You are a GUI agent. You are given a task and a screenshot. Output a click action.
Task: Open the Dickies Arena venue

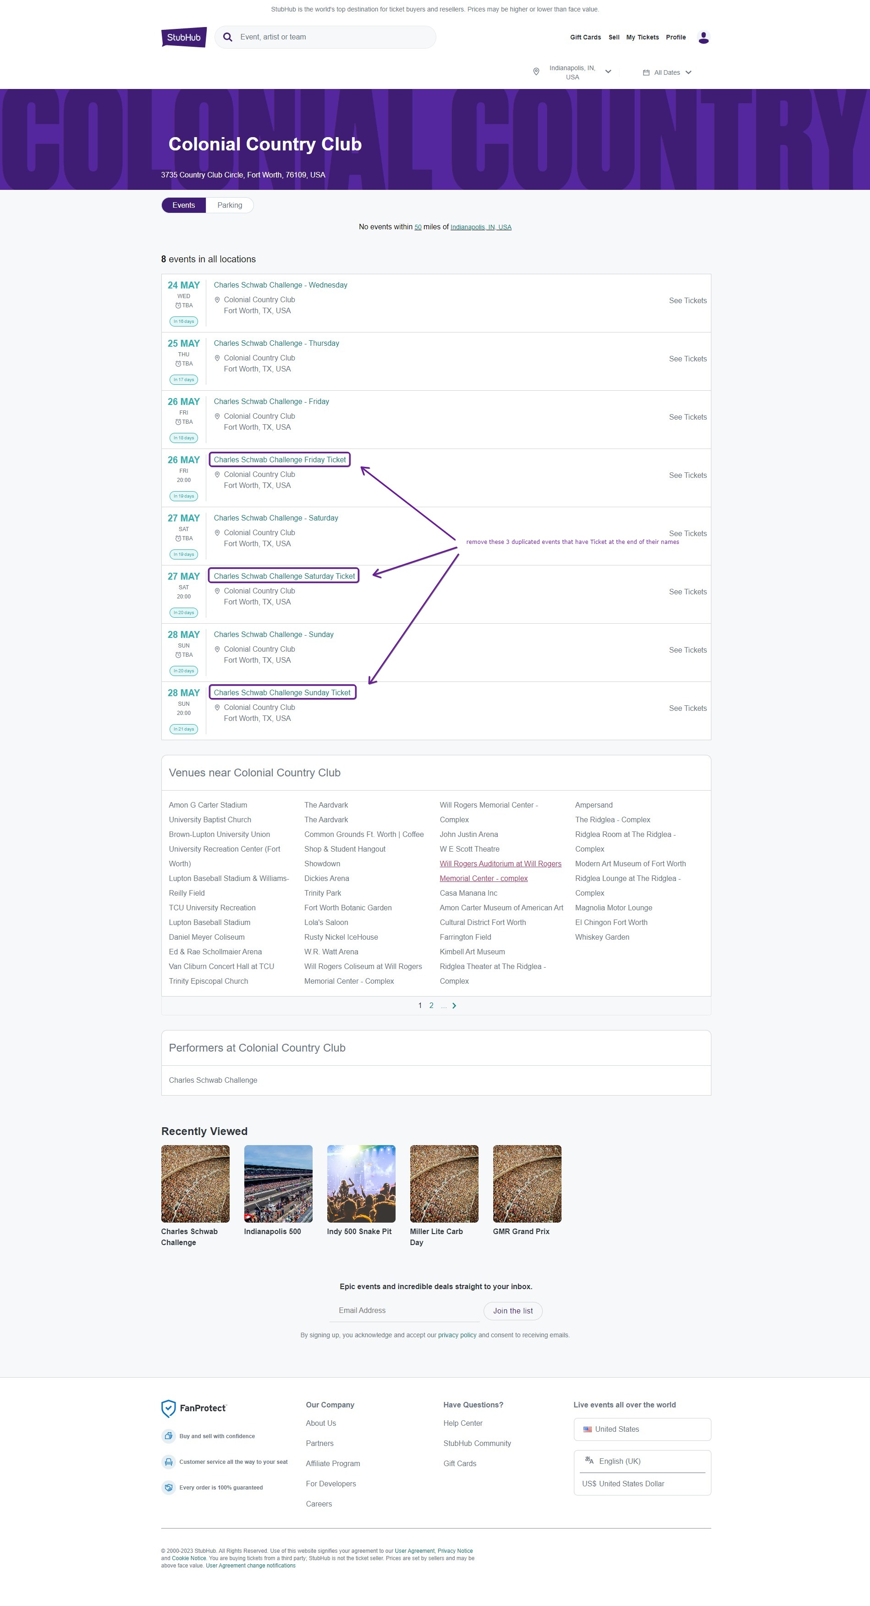pyautogui.click(x=326, y=878)
